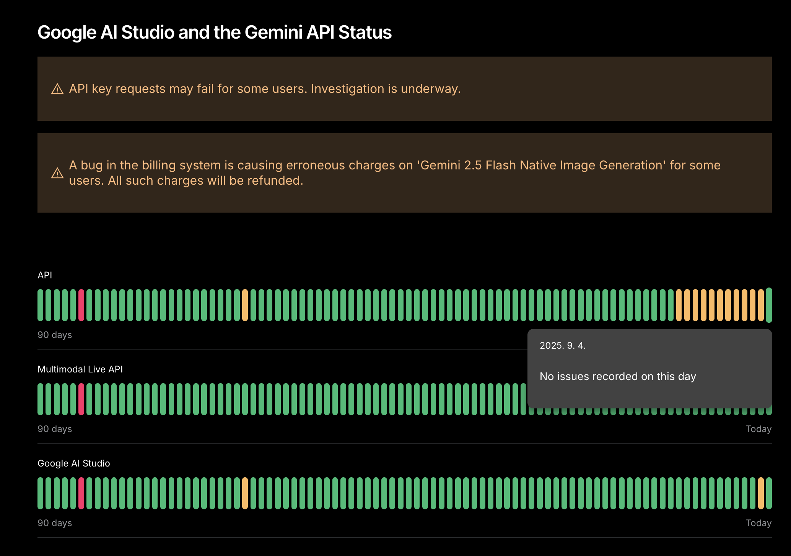Viewport: 791px width, 556px height.
Task: Click the last orange bar before today in API row
Action: point(761,305)
